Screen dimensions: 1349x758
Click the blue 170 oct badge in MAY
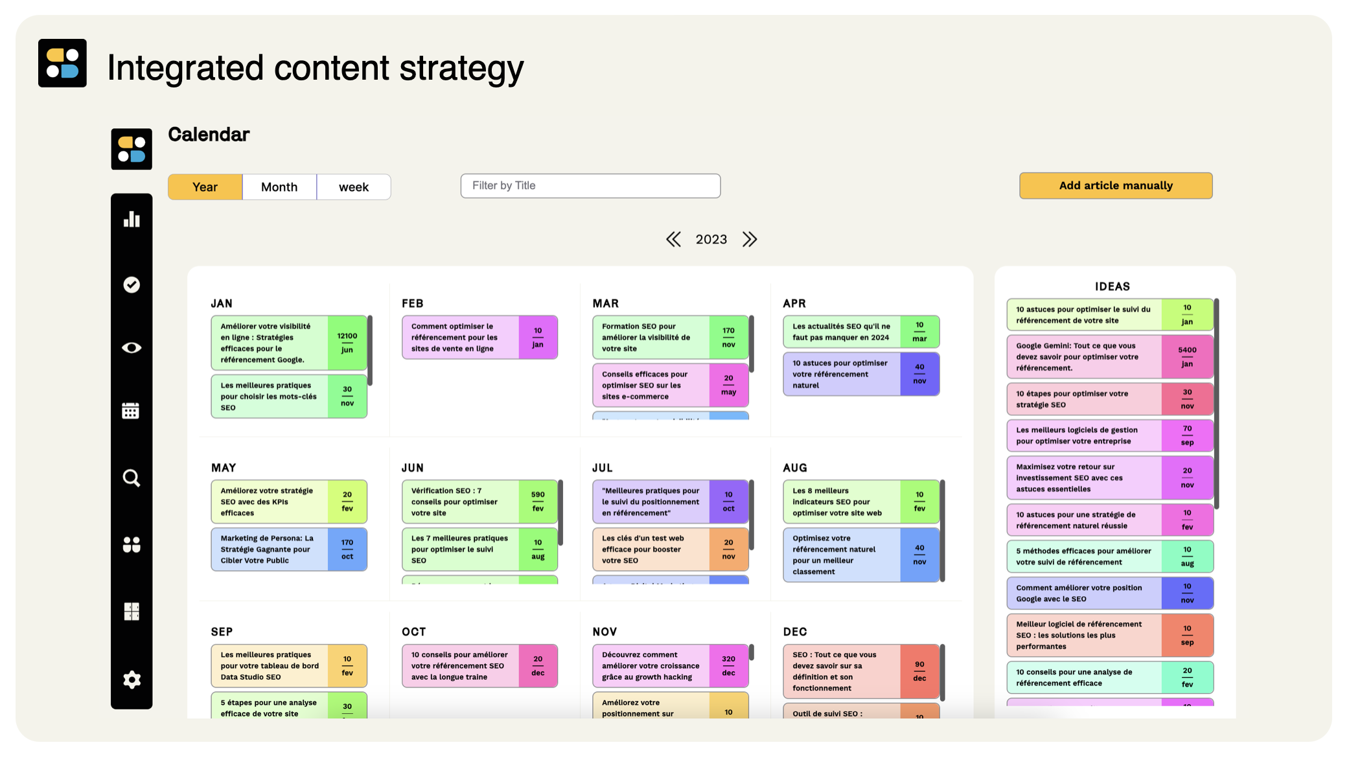347,549
